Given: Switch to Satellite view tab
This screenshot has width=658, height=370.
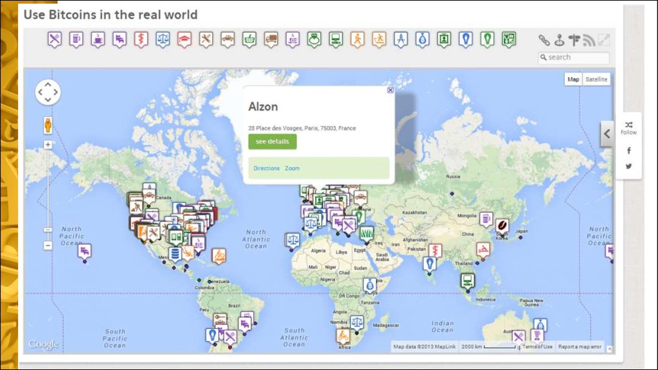Looking at the screenshot, I should point(596,79).
